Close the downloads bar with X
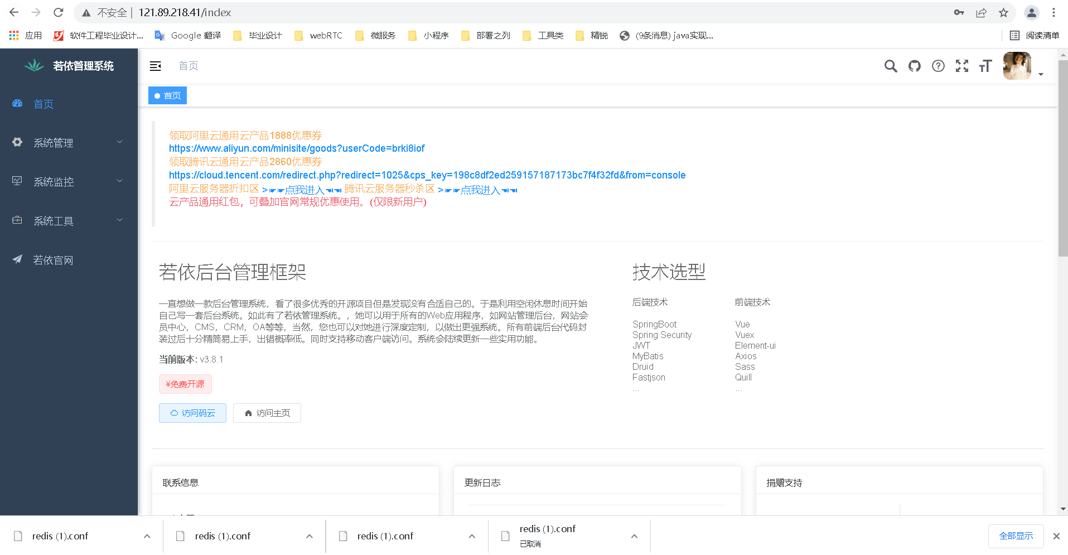This screenshot has width=1068, height=555. pos(1056,536)
